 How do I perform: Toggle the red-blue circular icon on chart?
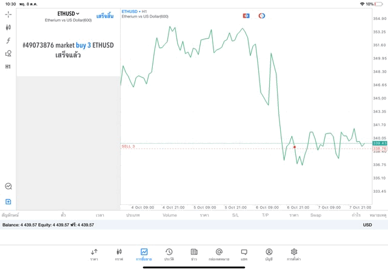pos(262,16)
